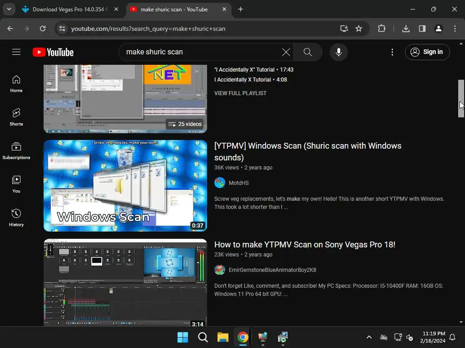Open EmirGemstoneBlueAnimatorBoy2K8 channel name
Viewport: 465px width, 348px height.
[x=272, y=270]
